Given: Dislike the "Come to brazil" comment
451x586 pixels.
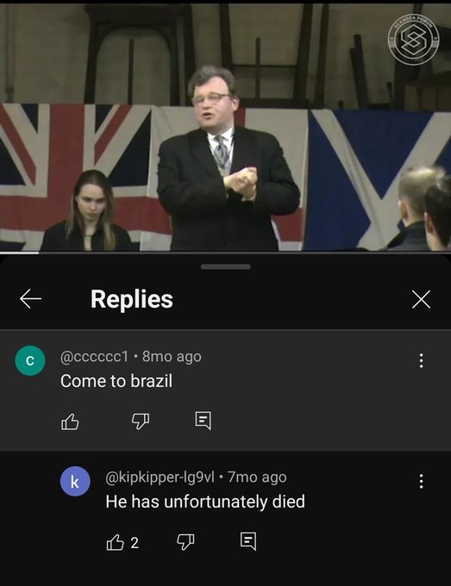Looking at the screenshot, I should click(x=141, y=421).
